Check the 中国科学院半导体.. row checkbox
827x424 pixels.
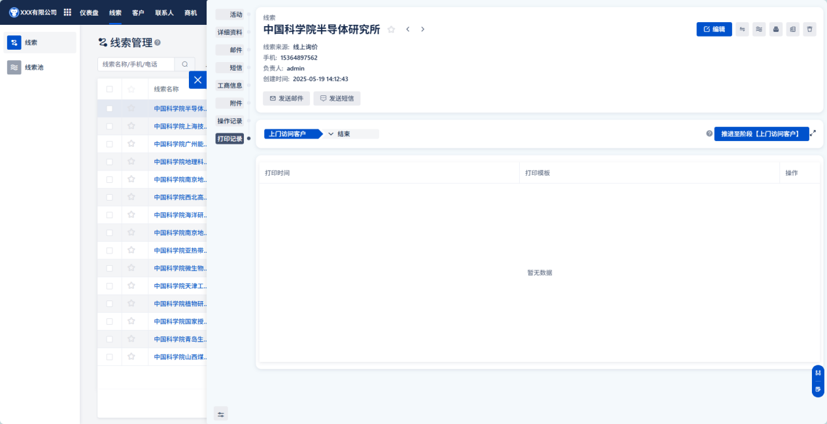[x=109, y=108]
